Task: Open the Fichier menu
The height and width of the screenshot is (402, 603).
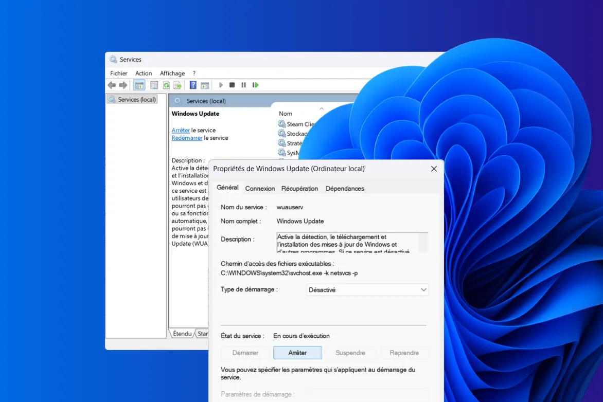Action: tap(118, 74)
